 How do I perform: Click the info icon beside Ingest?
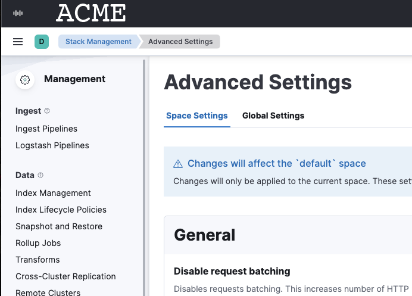[x=48, y=111]
